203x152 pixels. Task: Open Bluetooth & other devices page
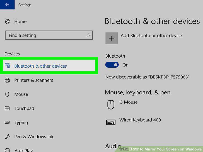point(49,65)
